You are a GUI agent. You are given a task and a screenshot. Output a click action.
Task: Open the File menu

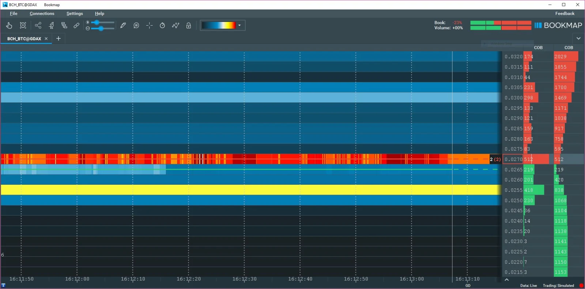[x=14, y=14]
